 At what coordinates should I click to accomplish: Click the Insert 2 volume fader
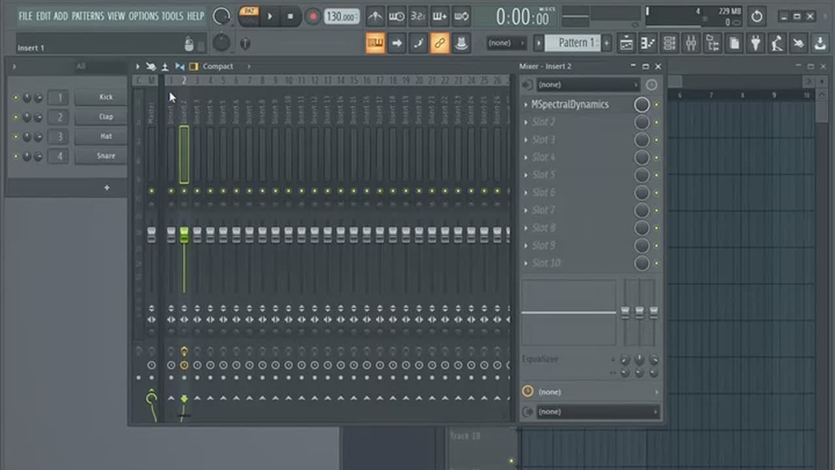tap(184, 235)
